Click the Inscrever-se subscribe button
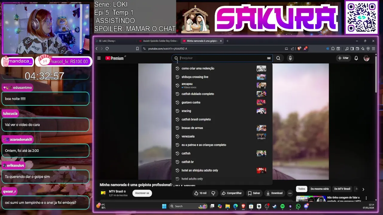 click(142, 193)
